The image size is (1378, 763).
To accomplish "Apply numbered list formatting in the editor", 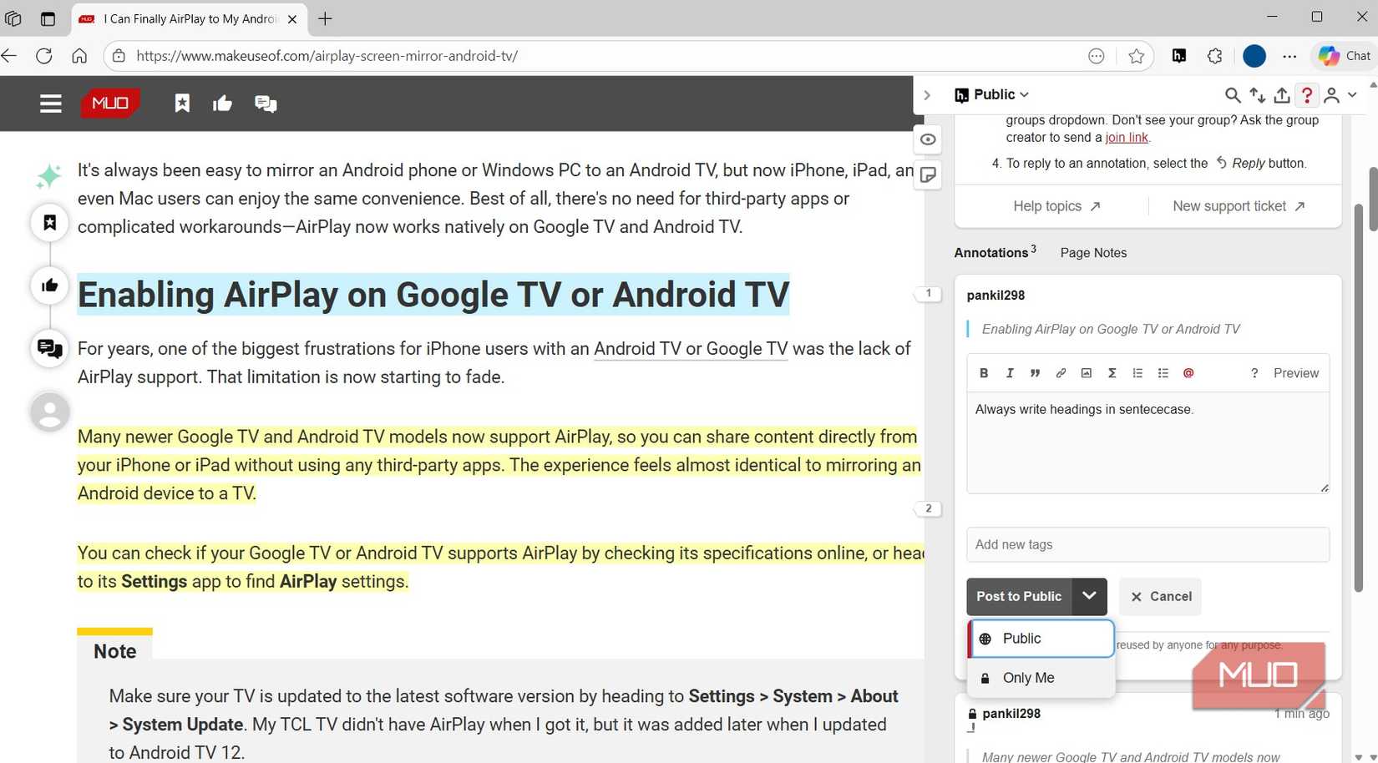I will 1137,373.
